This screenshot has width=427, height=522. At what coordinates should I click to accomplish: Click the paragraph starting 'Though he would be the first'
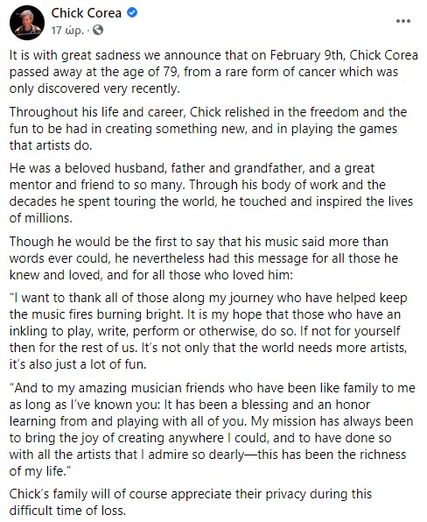tap(204, 258)
